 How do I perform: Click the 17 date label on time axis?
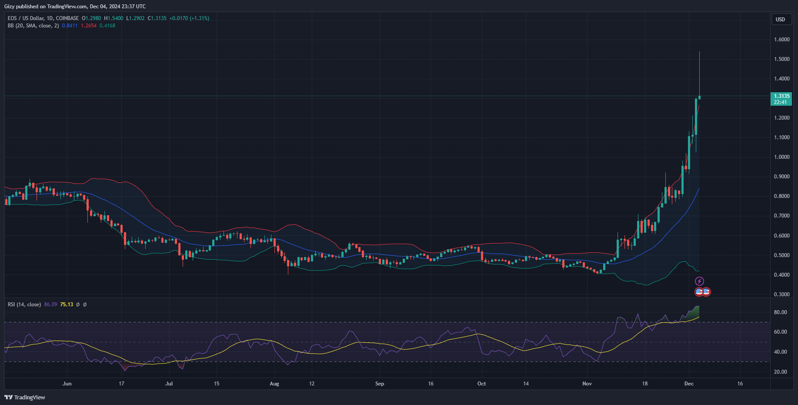coord(122,384)
